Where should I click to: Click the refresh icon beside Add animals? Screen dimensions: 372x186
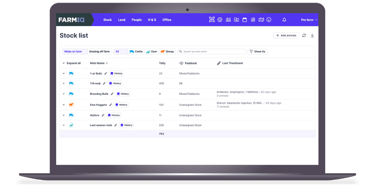[x=304, y=35]
